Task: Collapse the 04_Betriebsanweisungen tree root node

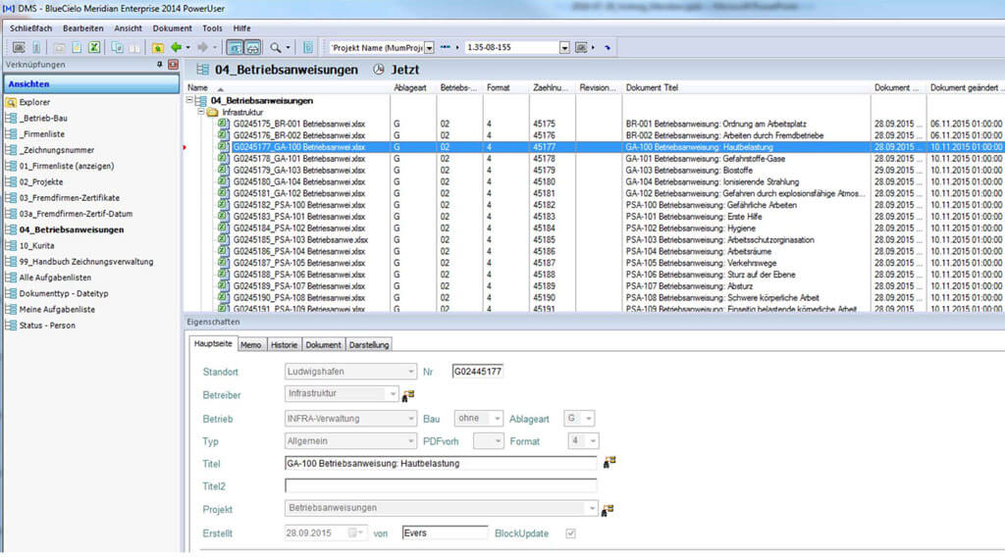Action: pos(188,100)
